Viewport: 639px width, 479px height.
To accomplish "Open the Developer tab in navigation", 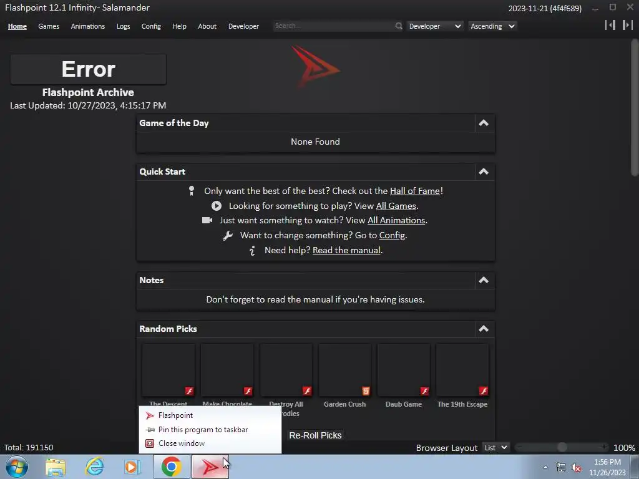I will pos(244,26).
